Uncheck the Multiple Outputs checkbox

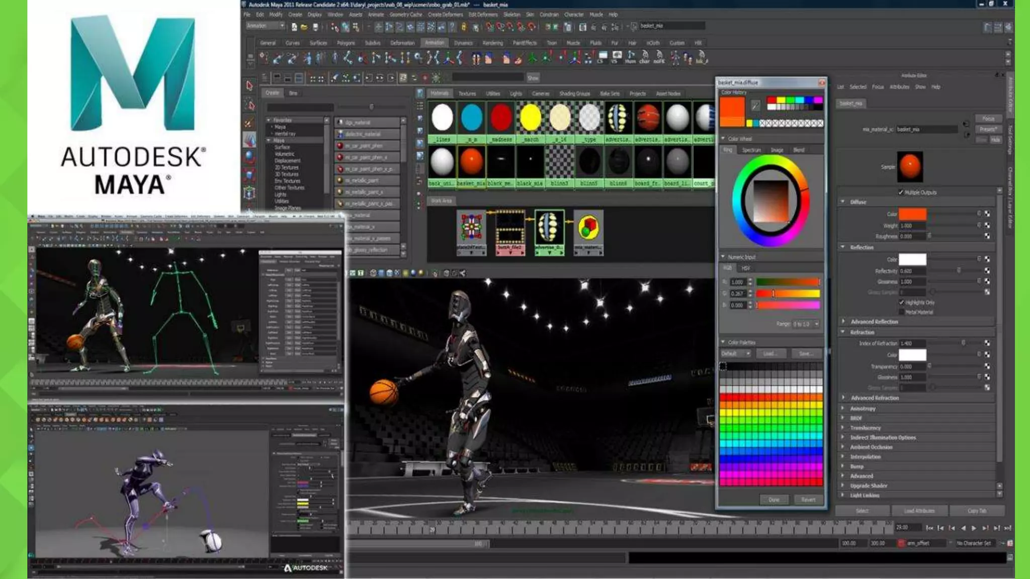900,192
